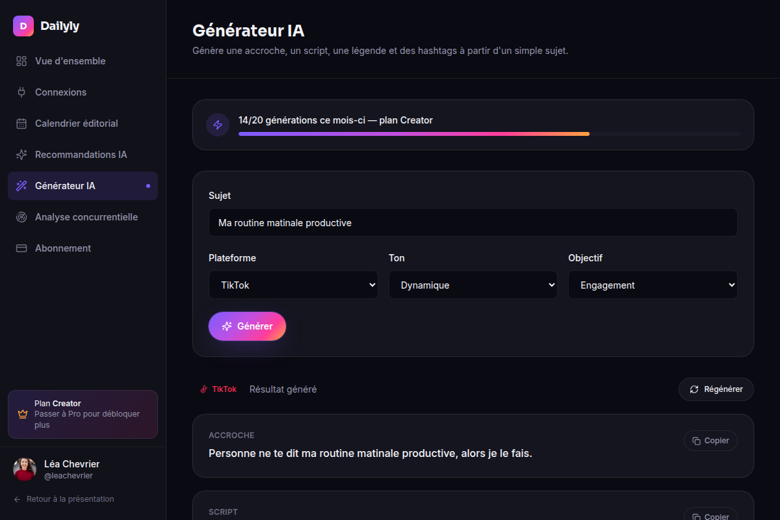Click the Recommandations IA sparkle icon
This screenshot has height=520, width=780.
point(21,155)
